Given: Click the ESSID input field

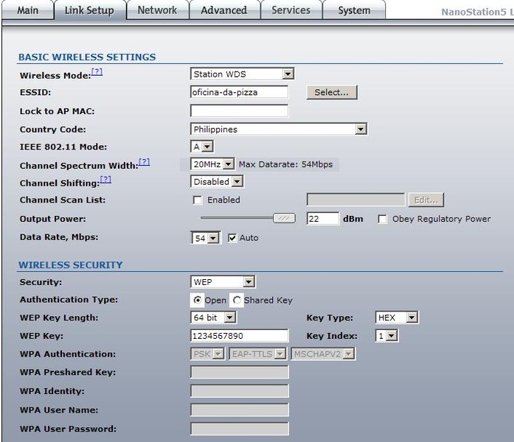Looking at the screenshot, I should (x=239, y=92).
